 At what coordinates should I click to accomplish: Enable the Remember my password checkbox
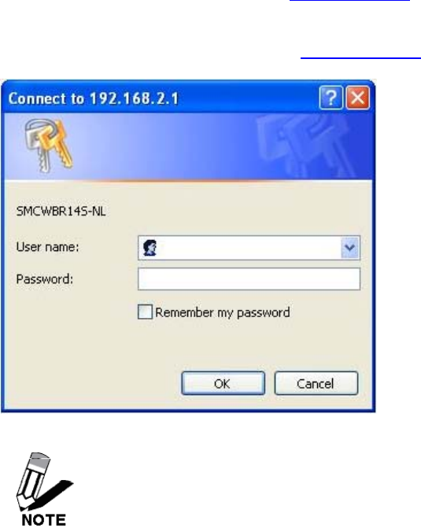(145, 312)
